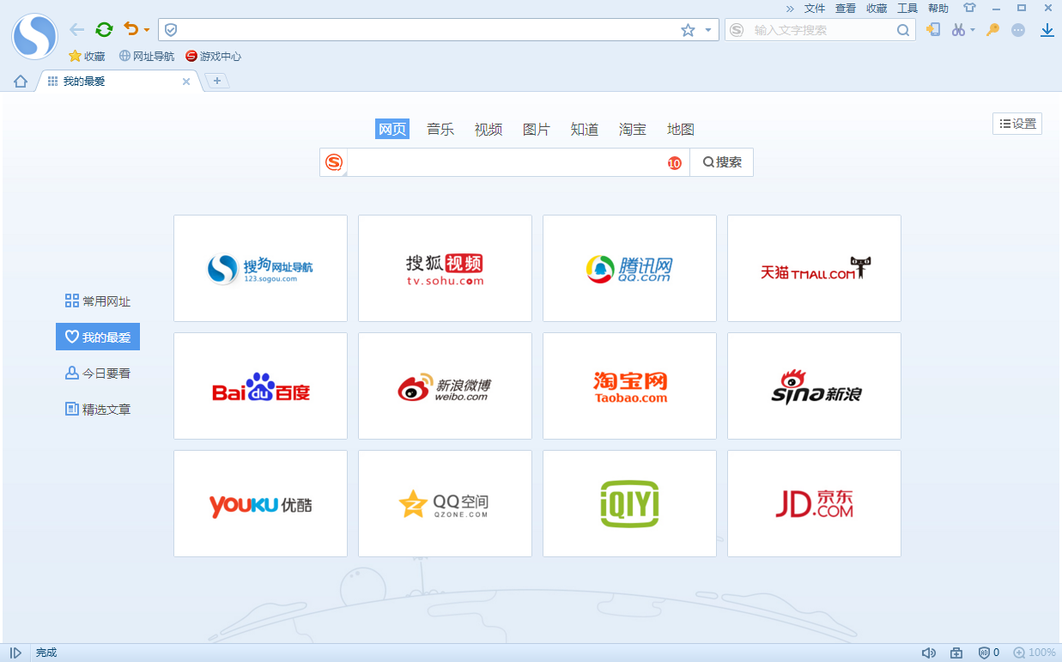Click the Sogou browser logo avatar
1062x662 pixels.
pos(34,36)
